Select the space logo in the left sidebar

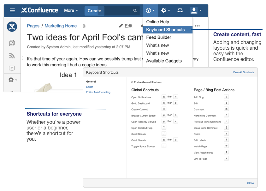12,27
